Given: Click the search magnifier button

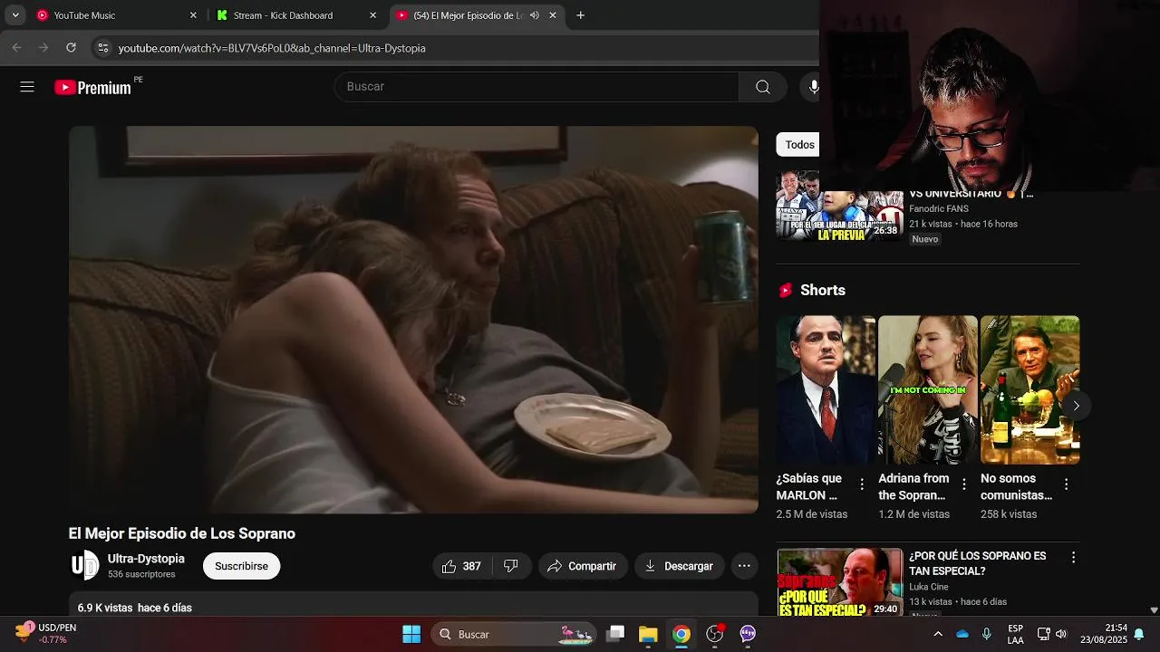Looking at the screenshot, I should [x=763, y=87].
